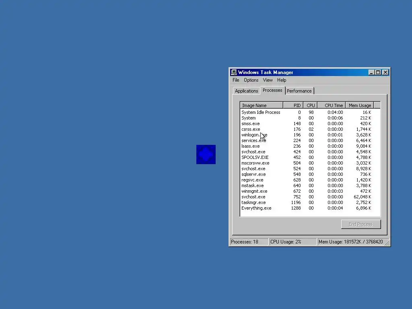The height and width of the screenshot is (309, 412).
Task: Select the System Idle Process row
Action: [x=310, y=112]
